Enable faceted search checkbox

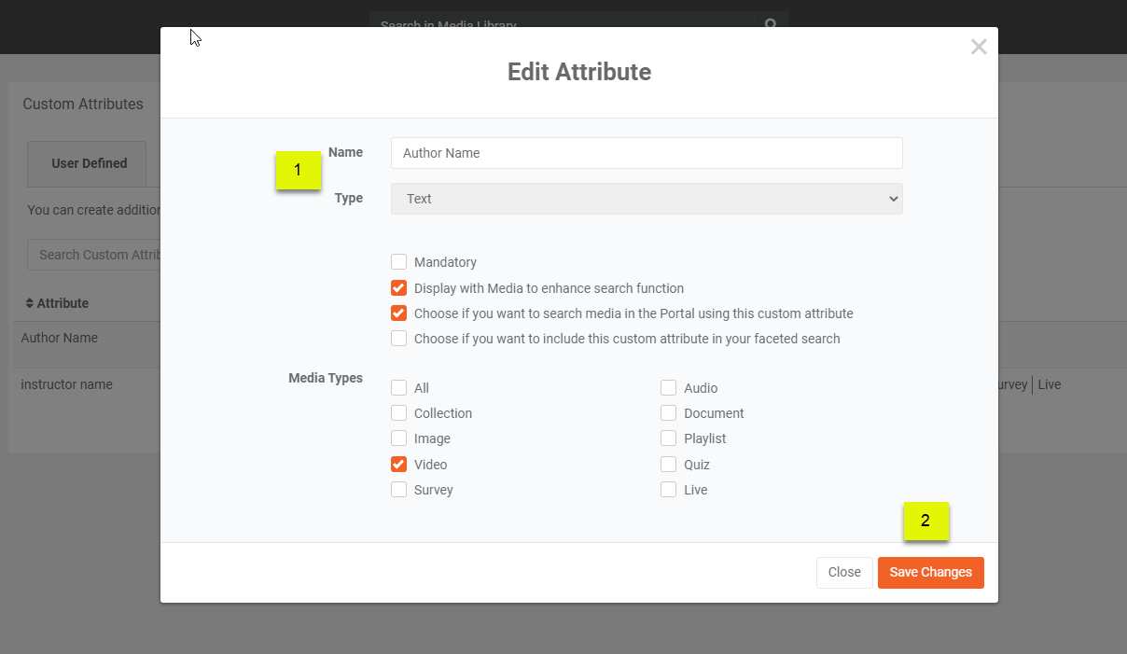coord(399,339)
